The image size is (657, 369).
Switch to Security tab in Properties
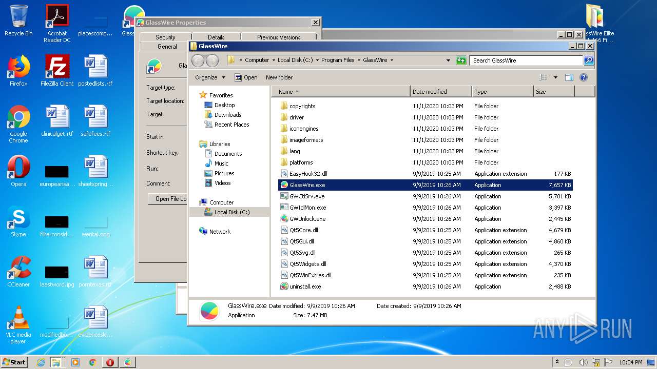165,37
